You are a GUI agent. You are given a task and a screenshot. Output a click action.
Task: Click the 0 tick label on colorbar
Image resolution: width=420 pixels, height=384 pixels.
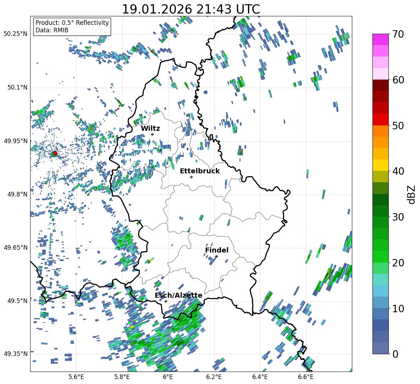395,354
